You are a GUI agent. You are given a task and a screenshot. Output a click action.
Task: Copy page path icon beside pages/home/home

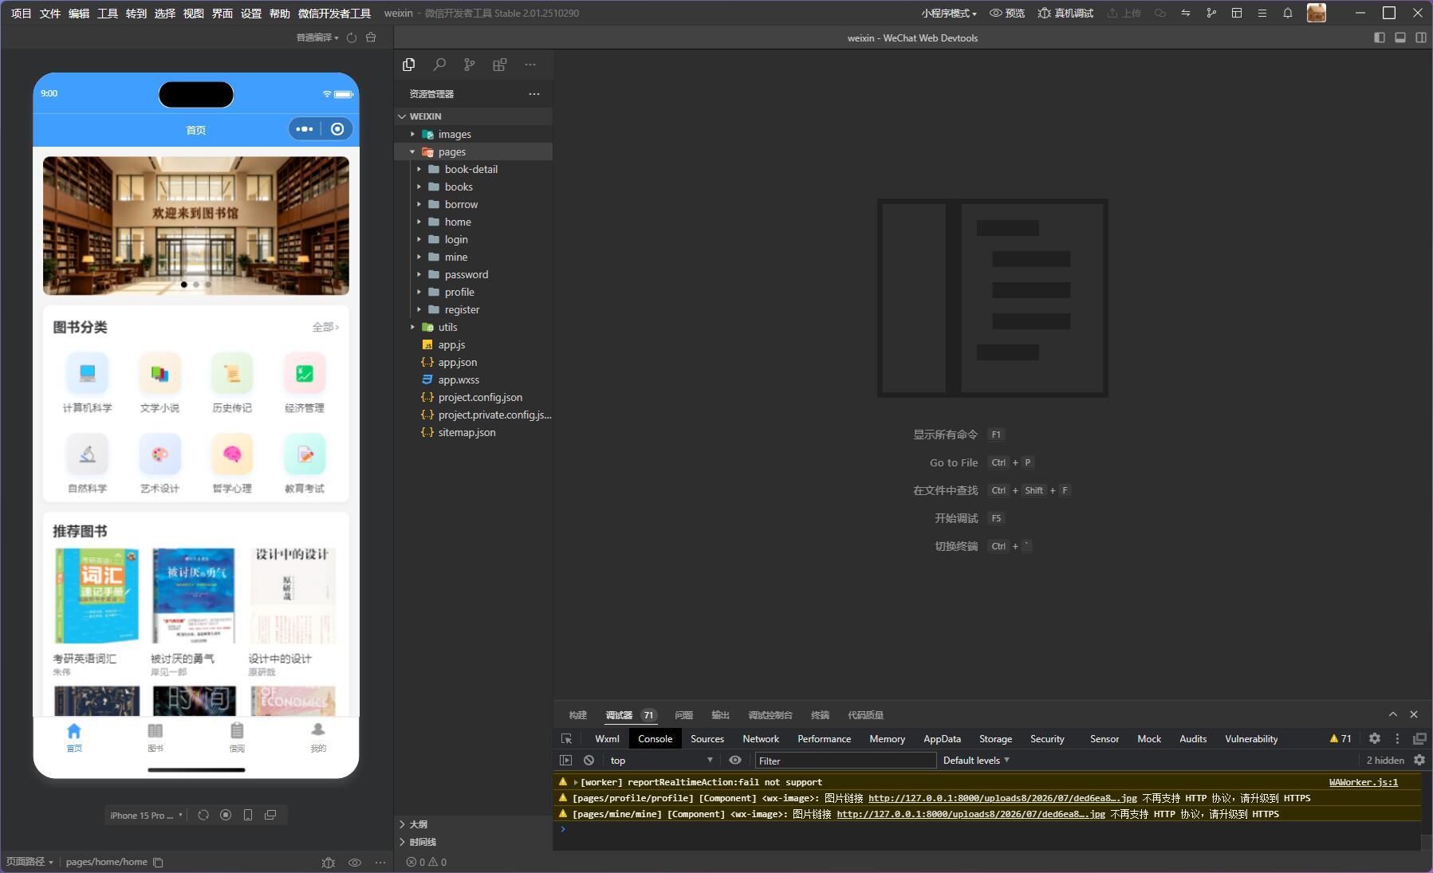158,862
